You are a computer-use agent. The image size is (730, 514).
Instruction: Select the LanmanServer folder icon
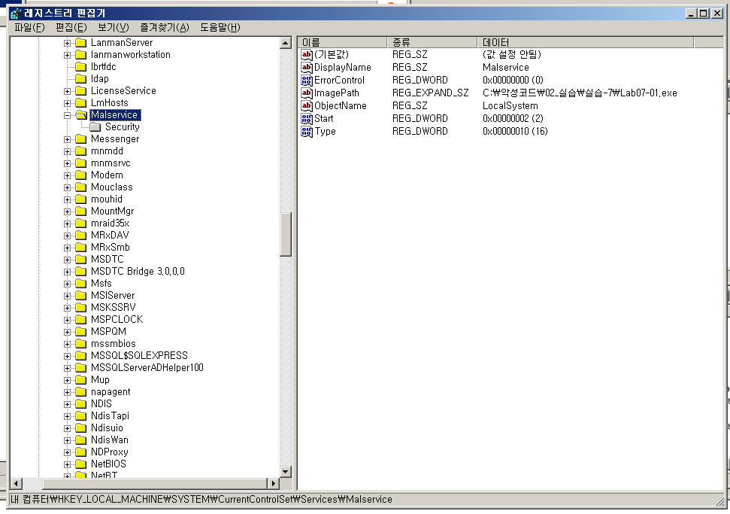click(81, 43)
